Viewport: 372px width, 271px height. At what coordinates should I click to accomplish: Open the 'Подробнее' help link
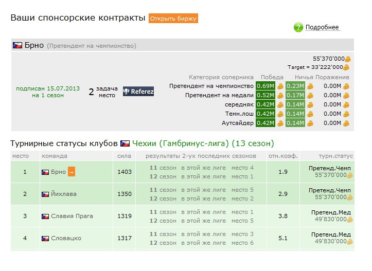click(x=322, y=27)
